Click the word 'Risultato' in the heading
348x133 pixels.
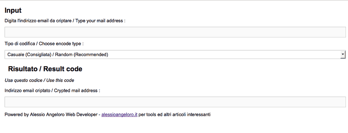[23, 69]
